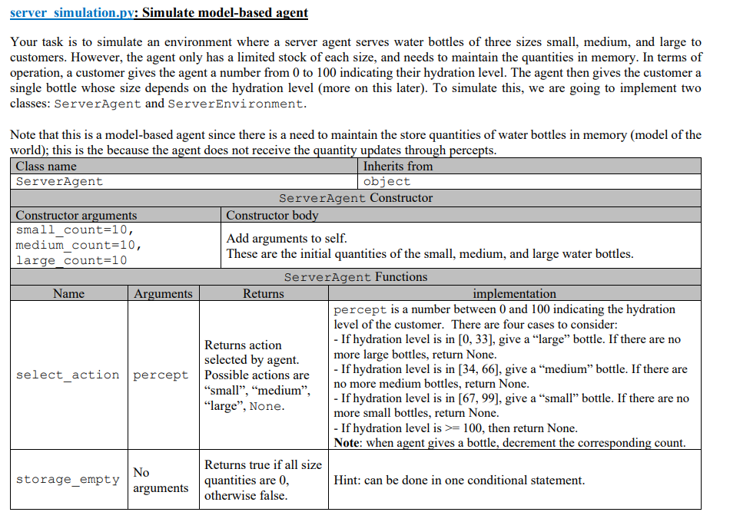
Task: Click the 'Name' column header
Action: (68, 293)
